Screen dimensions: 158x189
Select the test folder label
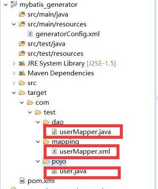50,112
